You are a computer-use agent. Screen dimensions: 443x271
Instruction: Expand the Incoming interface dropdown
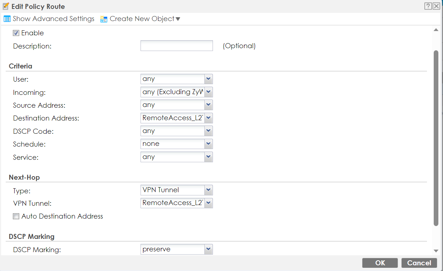click(208, 92)
